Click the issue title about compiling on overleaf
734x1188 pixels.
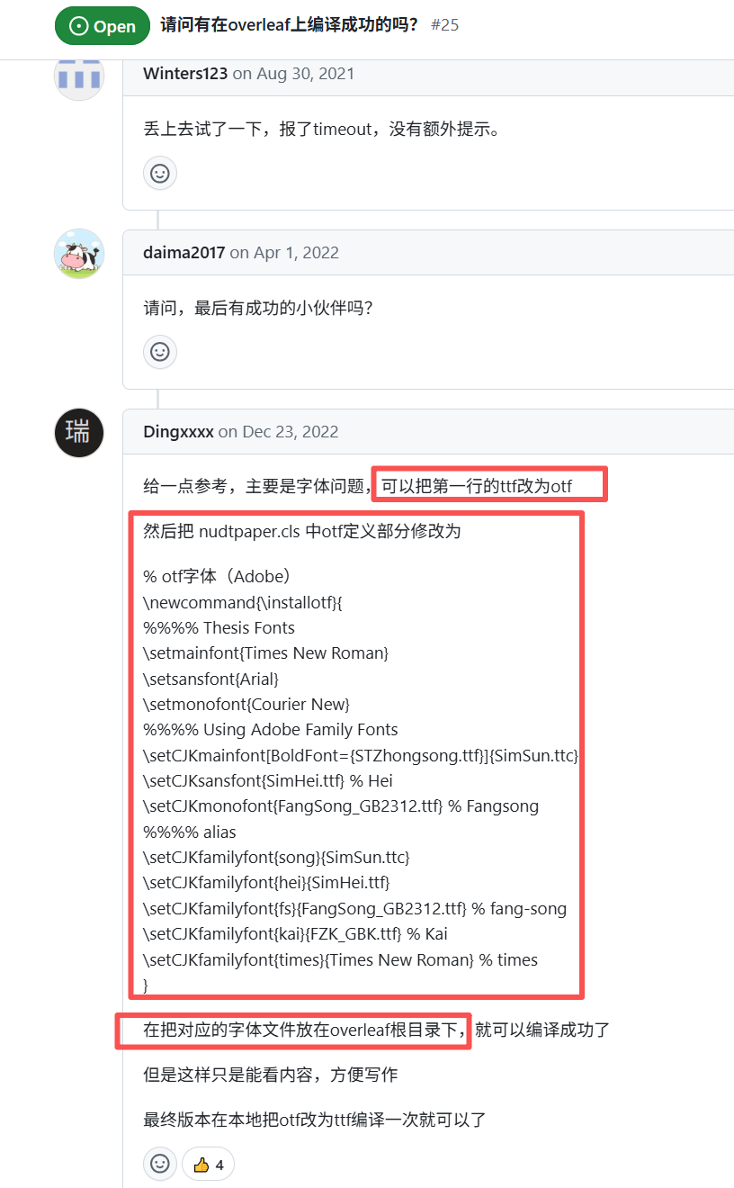[x=290, y=25]
